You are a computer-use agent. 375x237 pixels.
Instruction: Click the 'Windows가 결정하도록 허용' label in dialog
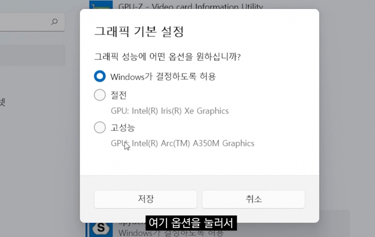click(163, 76)
